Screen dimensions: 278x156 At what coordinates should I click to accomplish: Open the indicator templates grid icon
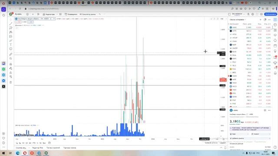click(60, 14)
